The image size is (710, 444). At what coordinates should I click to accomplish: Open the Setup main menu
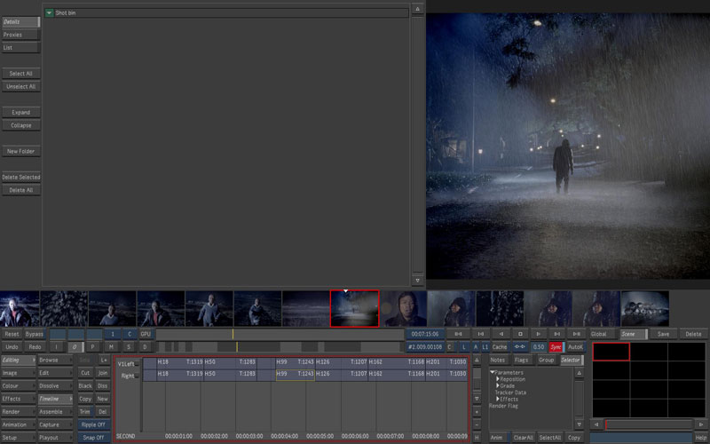pos(18,438)
